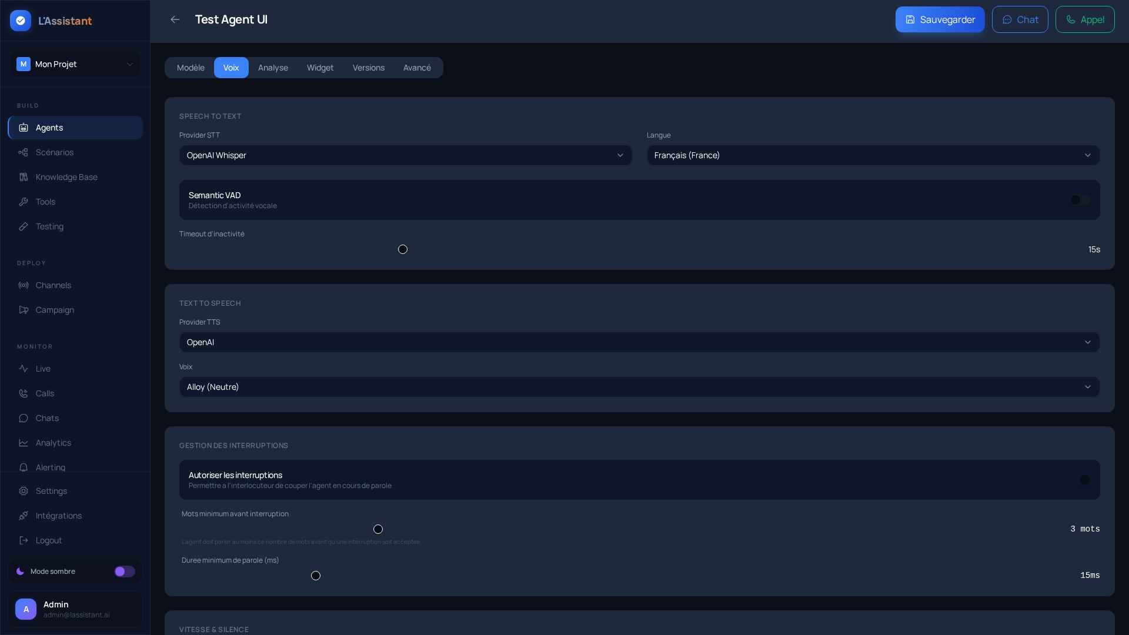The width and height of the screenshot is (1129, 635).
Task: Click the L'Assistant logo icon
Action: (21, 21)
